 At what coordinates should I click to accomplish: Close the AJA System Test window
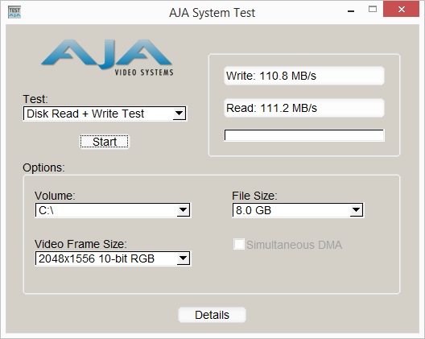pos(402,9)
